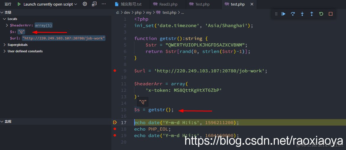Click the return $str[rand...] line
346x150 pixels.
[x=198, y=51]
